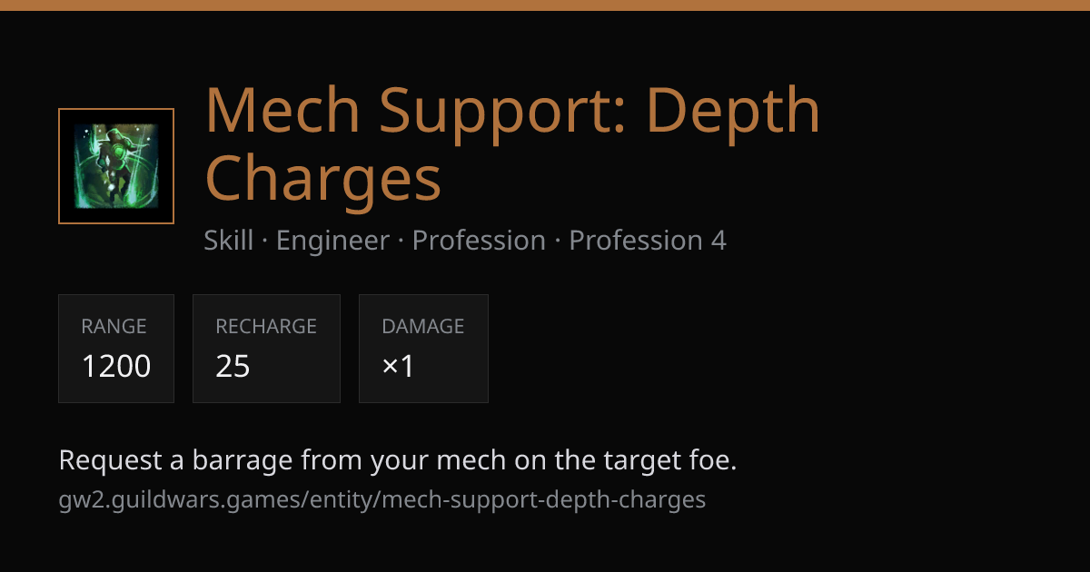Click the orange border framing the skill icon

pos(116,110)
